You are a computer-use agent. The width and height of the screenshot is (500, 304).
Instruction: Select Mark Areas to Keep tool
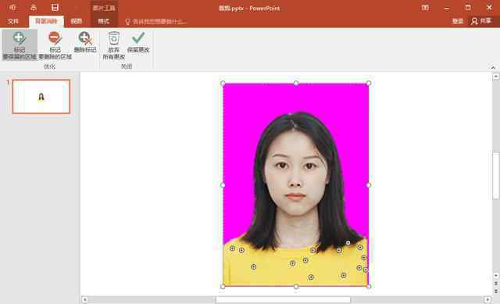pyautogui.click(x=20, y=45)
